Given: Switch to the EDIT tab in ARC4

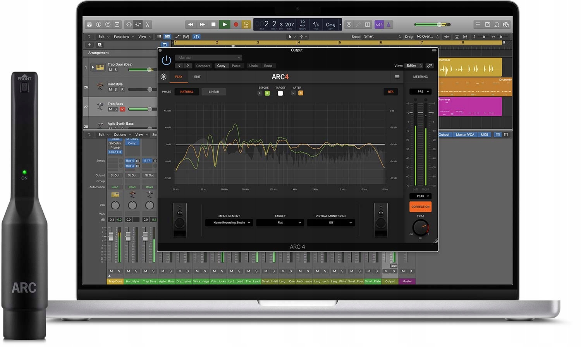Looking at the screenshot, I should (x=197, y=77).
